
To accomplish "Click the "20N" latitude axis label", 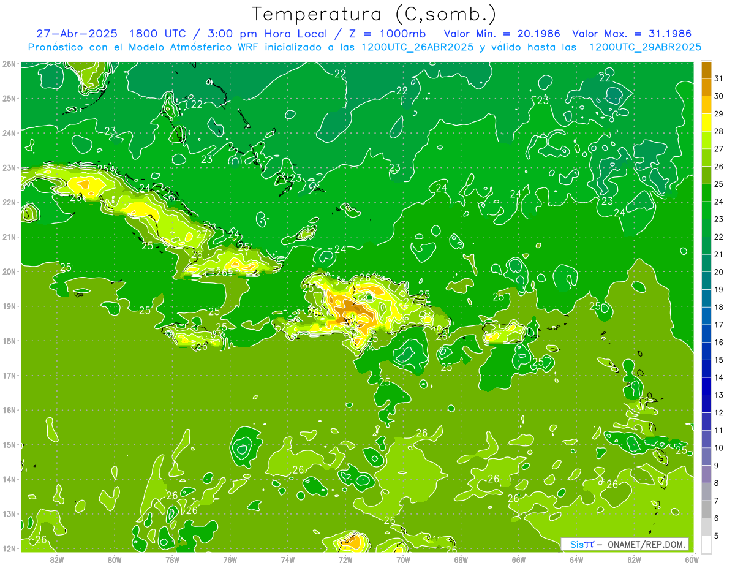I will point(9,271).
